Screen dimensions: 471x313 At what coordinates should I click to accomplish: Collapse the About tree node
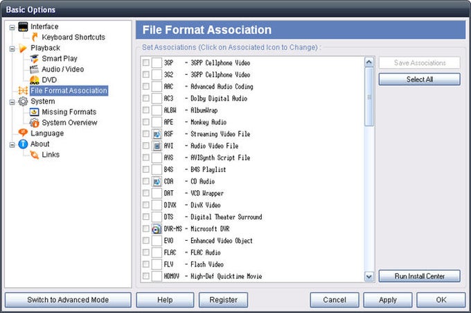point(12,145)
